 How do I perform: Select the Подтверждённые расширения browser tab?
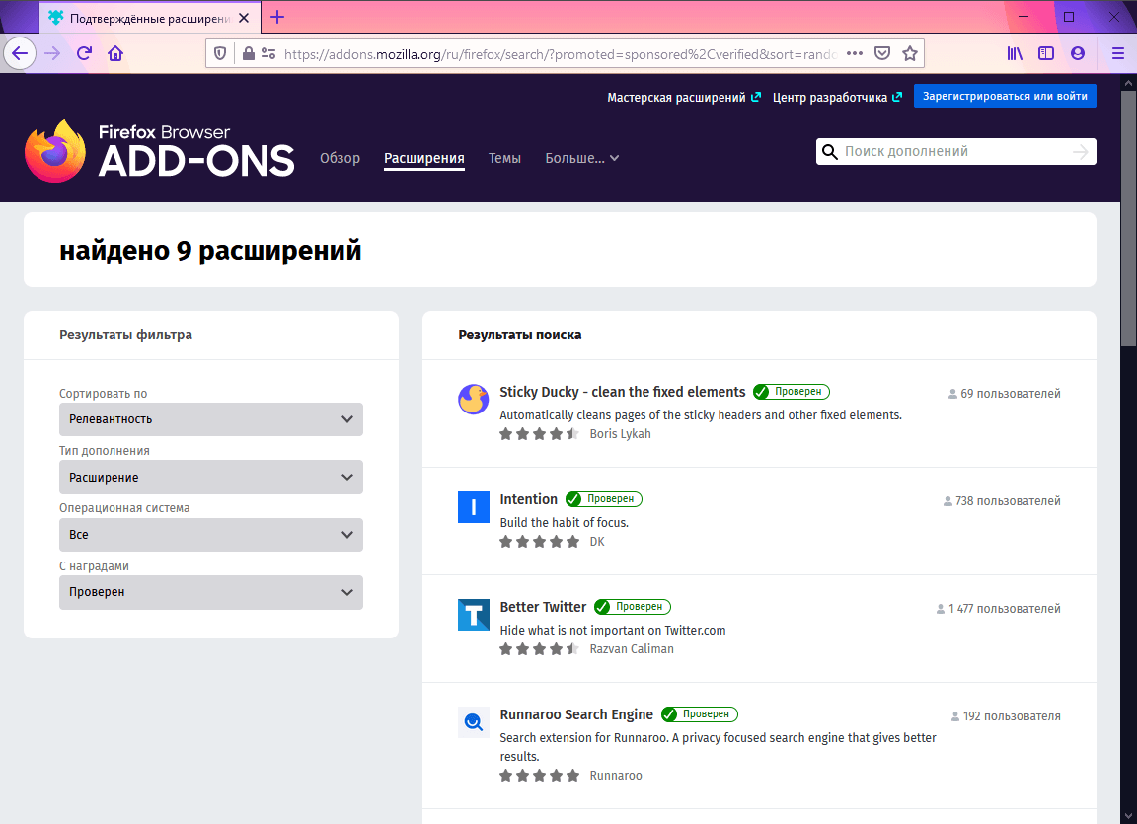149,18
